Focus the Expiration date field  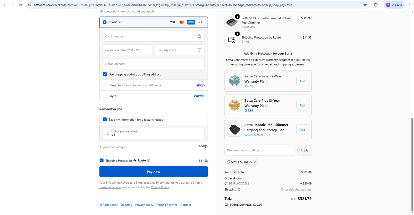[127, 50]
